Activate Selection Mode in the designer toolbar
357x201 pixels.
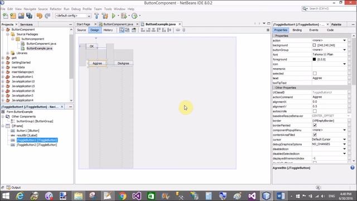[122, 30]
